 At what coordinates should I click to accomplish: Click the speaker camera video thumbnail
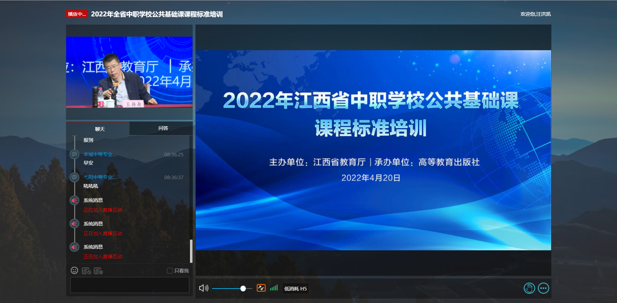coord(130,72)
